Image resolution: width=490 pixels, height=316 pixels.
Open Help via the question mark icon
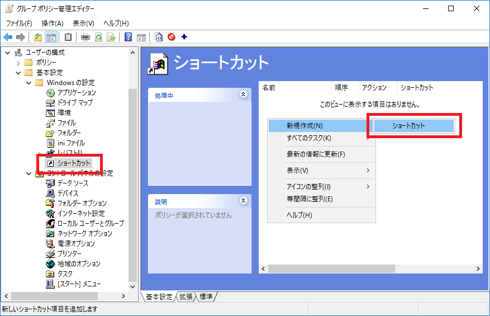click(x=129, y=37)
